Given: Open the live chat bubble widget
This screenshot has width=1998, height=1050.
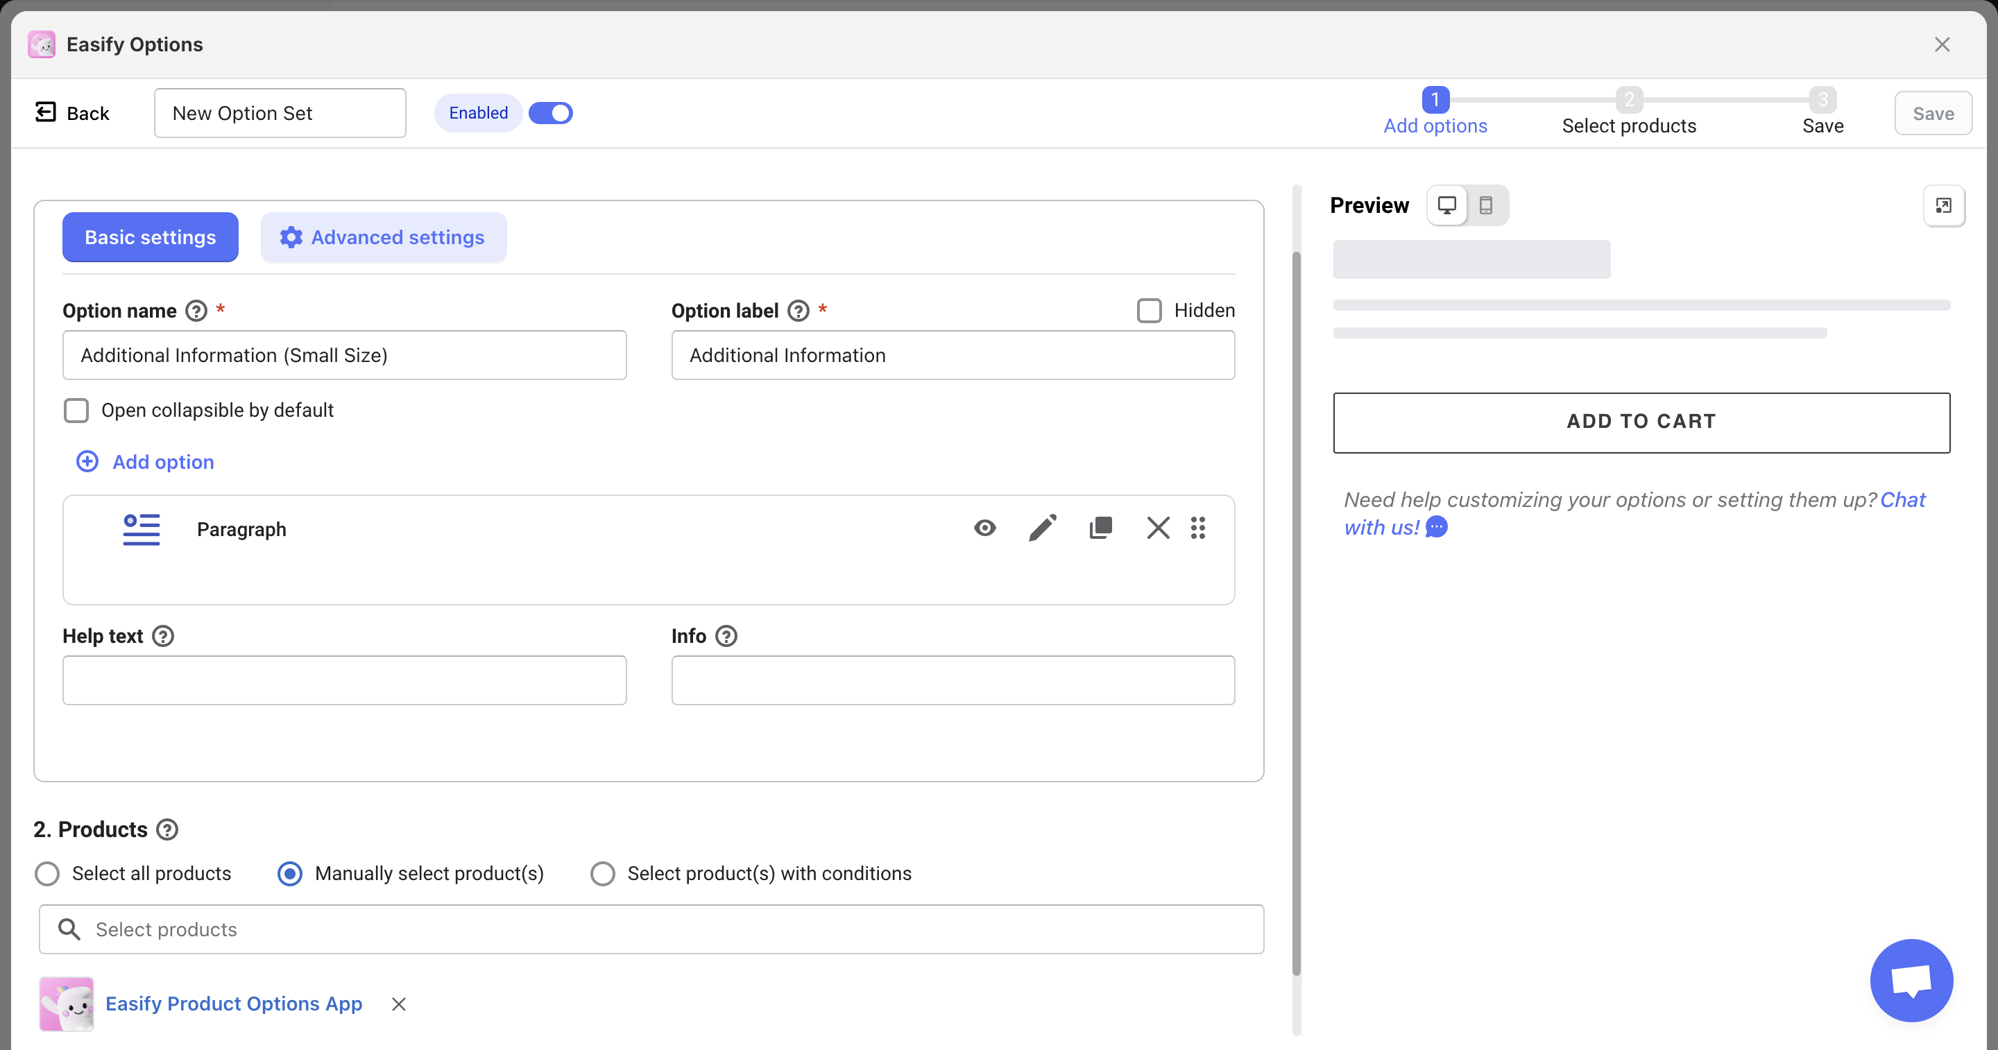Looking at the screenshot, I should coord(1911,980).
